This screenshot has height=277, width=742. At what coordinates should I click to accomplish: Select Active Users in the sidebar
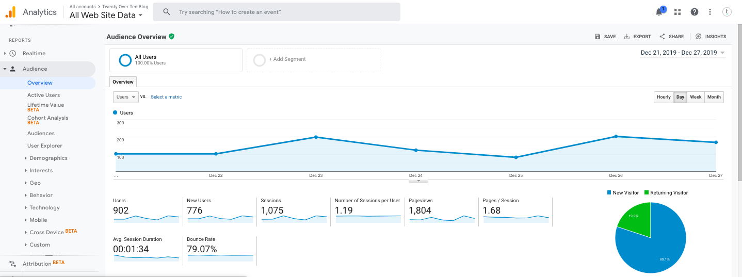coord(43,95)
